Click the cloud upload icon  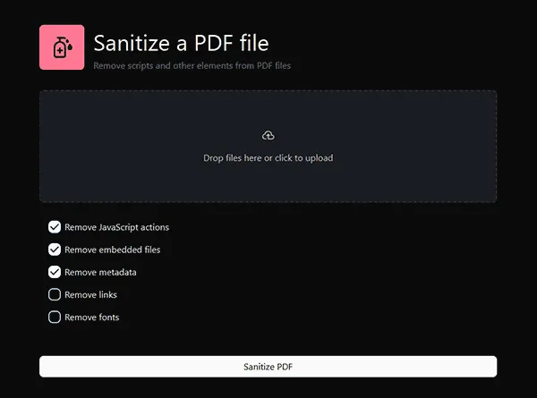point(268,136)
